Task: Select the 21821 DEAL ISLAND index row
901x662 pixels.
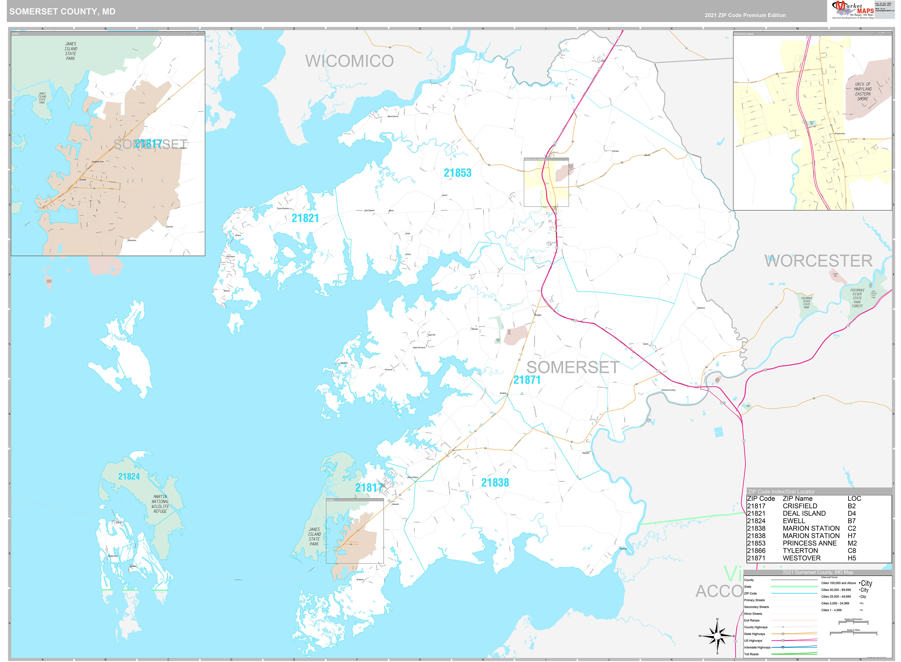Action: pos(819,513)
